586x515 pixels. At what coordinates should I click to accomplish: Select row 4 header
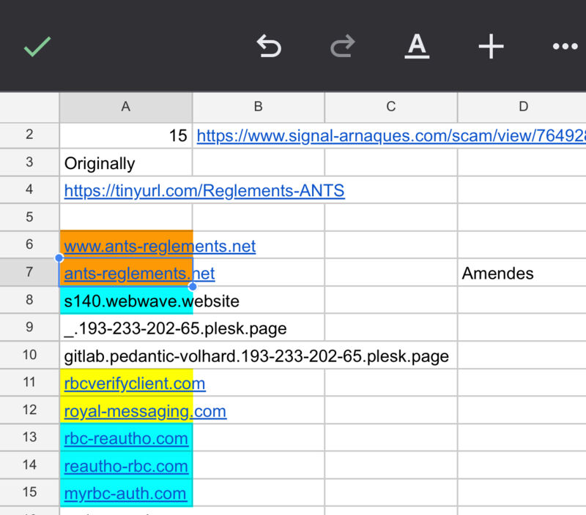(29, 189)
